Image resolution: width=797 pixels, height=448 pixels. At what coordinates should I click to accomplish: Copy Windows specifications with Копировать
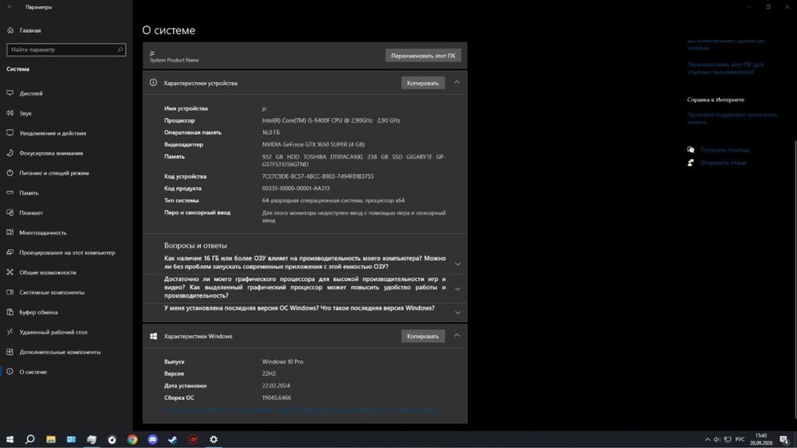pyautogui.click(x=423, y=336)
